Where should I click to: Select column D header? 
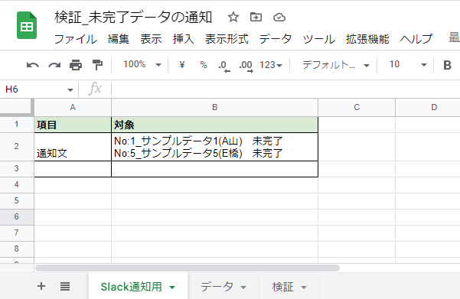428,108
